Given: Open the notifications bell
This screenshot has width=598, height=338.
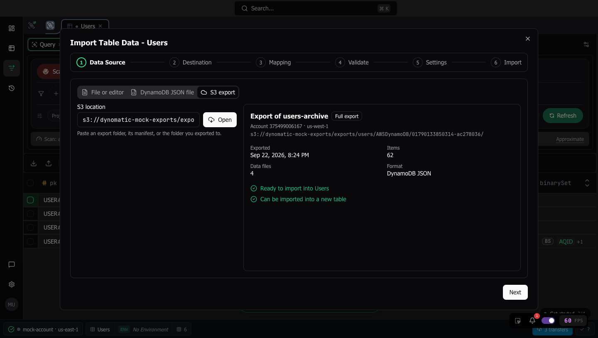Looking at the screenshot, I should (532, 321).
